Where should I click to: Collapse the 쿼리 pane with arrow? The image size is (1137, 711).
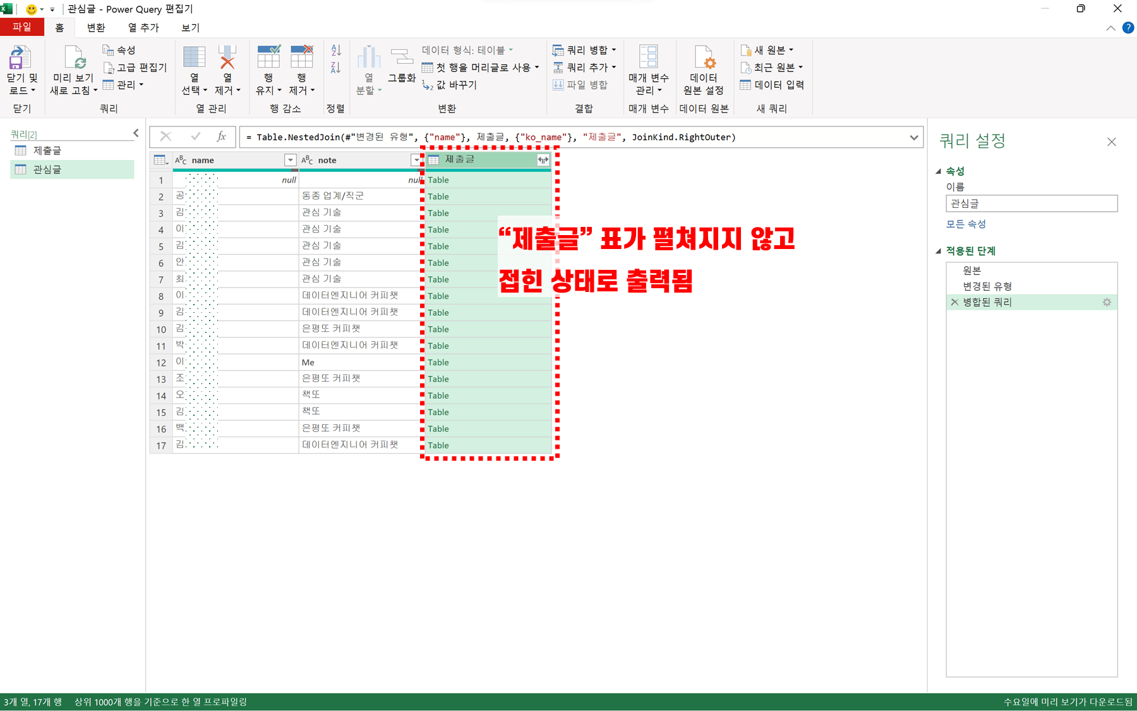(x=136, y=133)
